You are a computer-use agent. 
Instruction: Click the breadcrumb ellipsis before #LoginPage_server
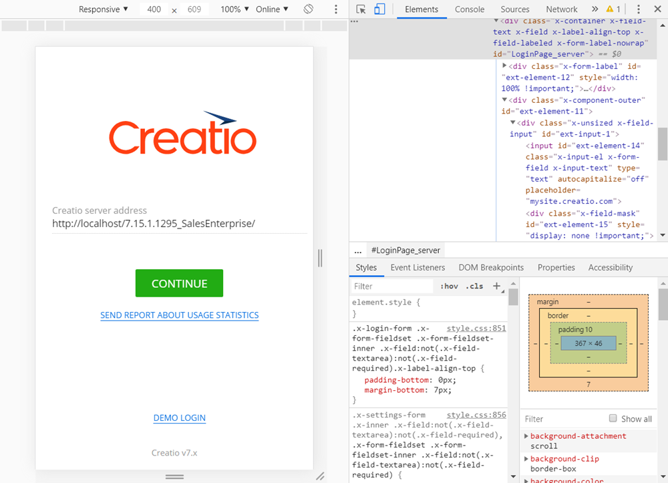[x=358, y=251]
